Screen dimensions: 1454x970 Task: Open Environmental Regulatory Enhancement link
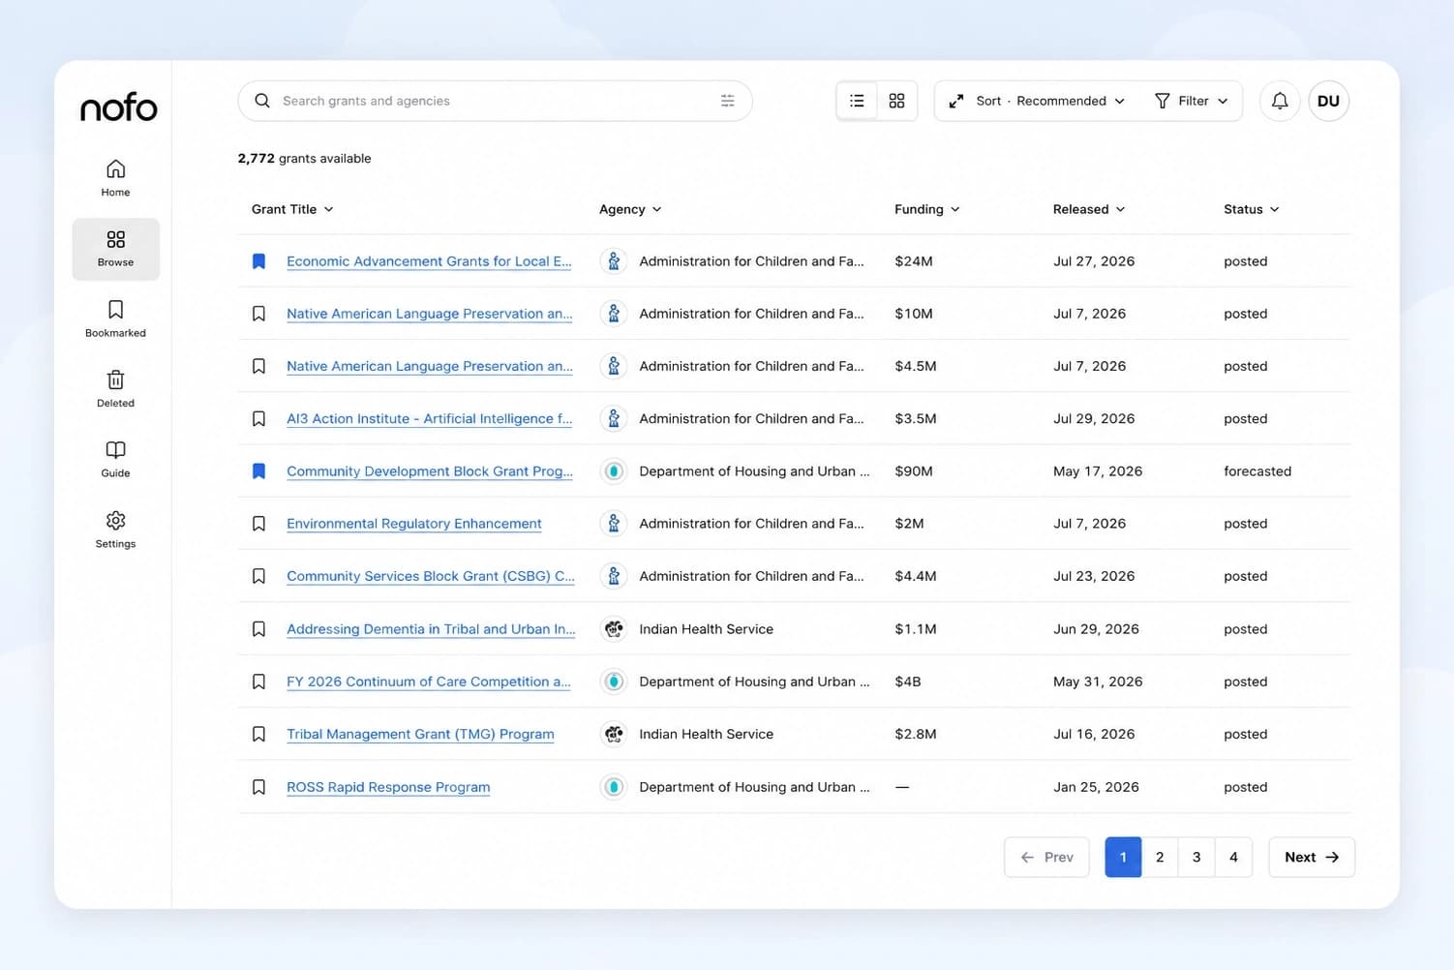click(x=414, y=524)
